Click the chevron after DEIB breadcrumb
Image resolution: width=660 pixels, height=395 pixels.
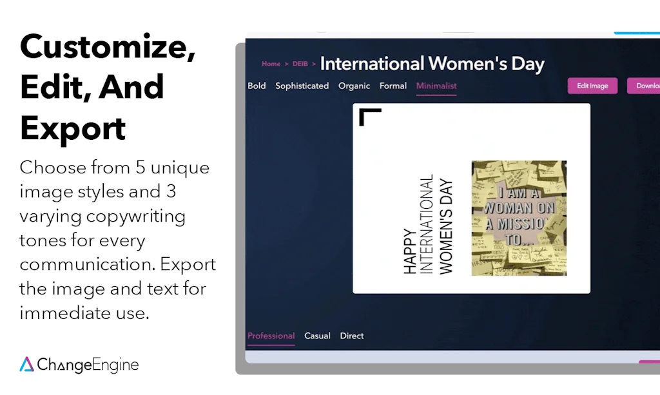point(314,64)
